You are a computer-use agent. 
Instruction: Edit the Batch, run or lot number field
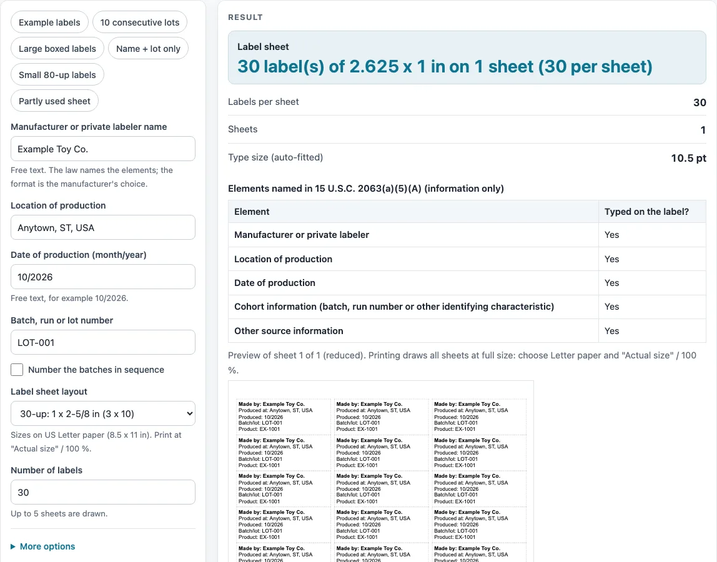tap(103, 342)
